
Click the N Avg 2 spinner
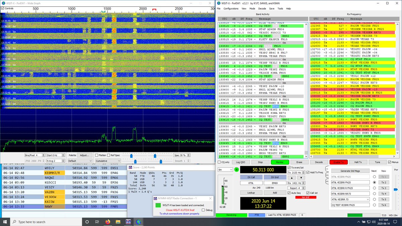click(x=55, y=161)
